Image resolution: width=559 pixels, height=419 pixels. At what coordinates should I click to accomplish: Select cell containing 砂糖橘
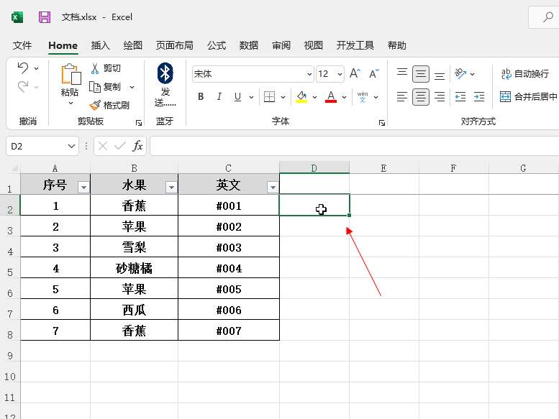pyautogui.click(x=134, y=268)
